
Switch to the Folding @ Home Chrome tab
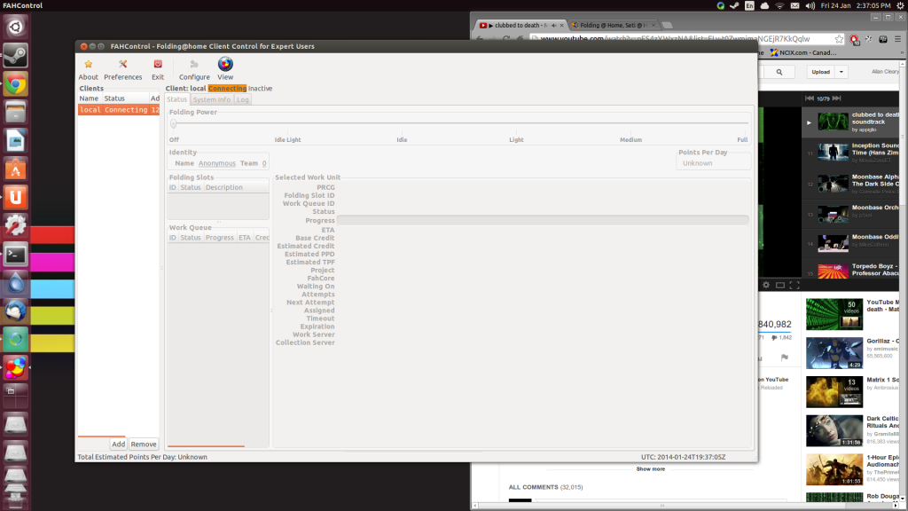tap(614, 26)
